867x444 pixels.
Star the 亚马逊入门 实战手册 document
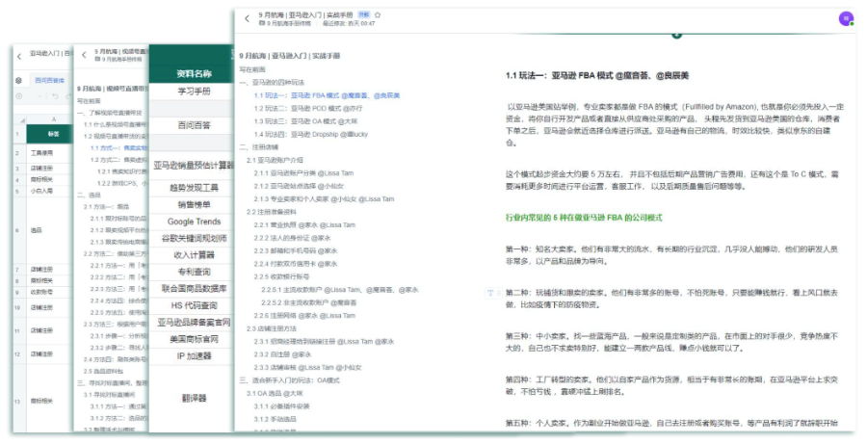(378, 15)
